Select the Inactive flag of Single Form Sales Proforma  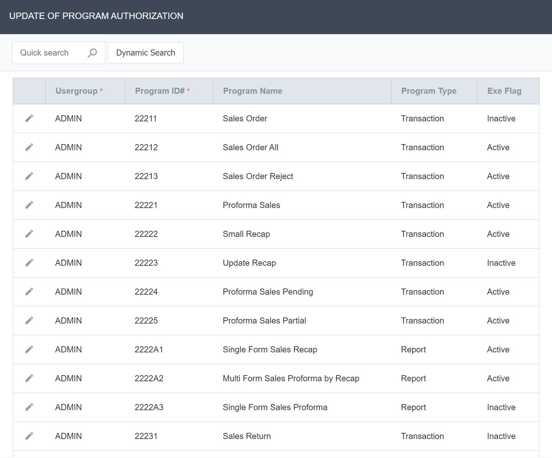(501, 407)
